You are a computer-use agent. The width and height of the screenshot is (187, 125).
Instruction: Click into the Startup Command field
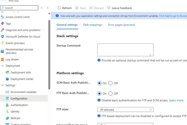(125, 50)
